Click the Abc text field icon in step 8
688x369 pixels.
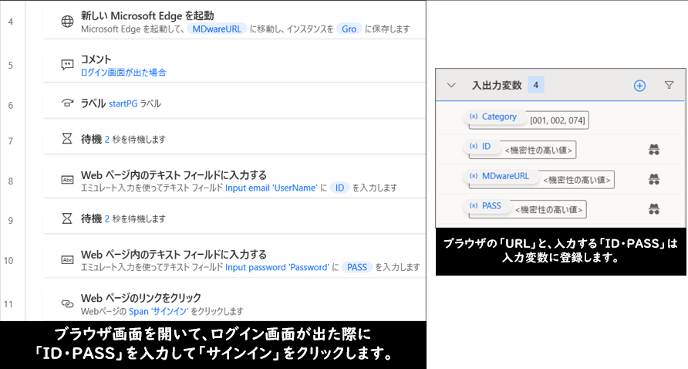[x=67, y=180]
